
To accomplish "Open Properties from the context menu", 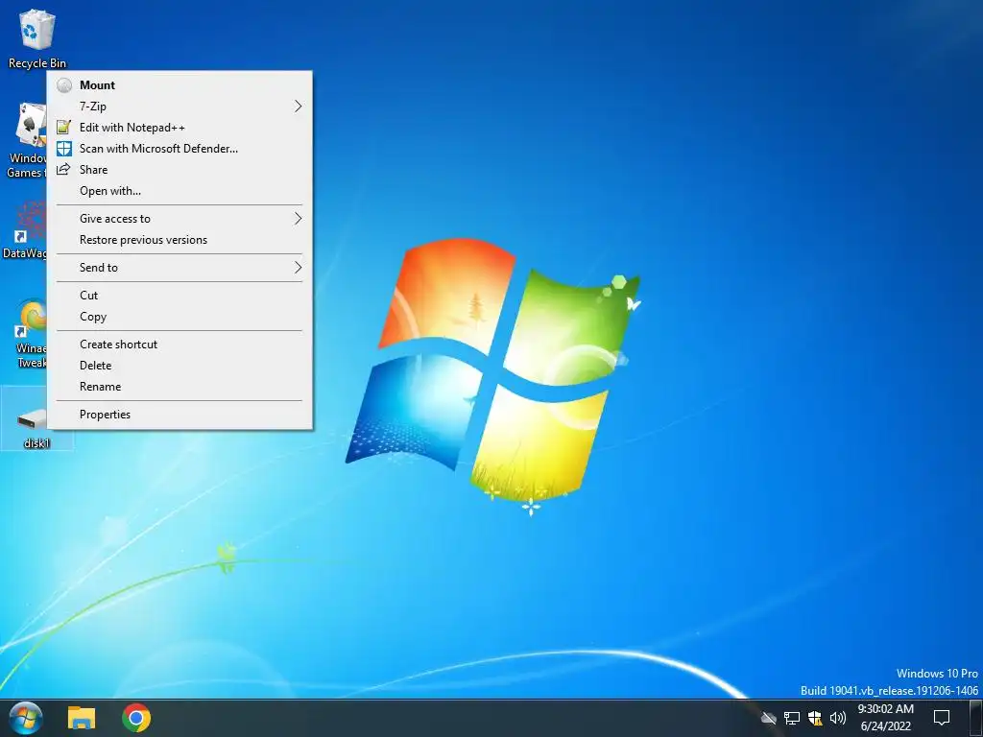I will (180, 415).
